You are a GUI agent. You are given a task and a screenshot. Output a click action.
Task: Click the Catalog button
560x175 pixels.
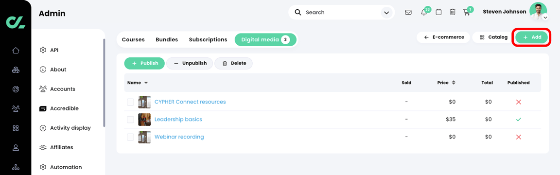coord(494,37)
